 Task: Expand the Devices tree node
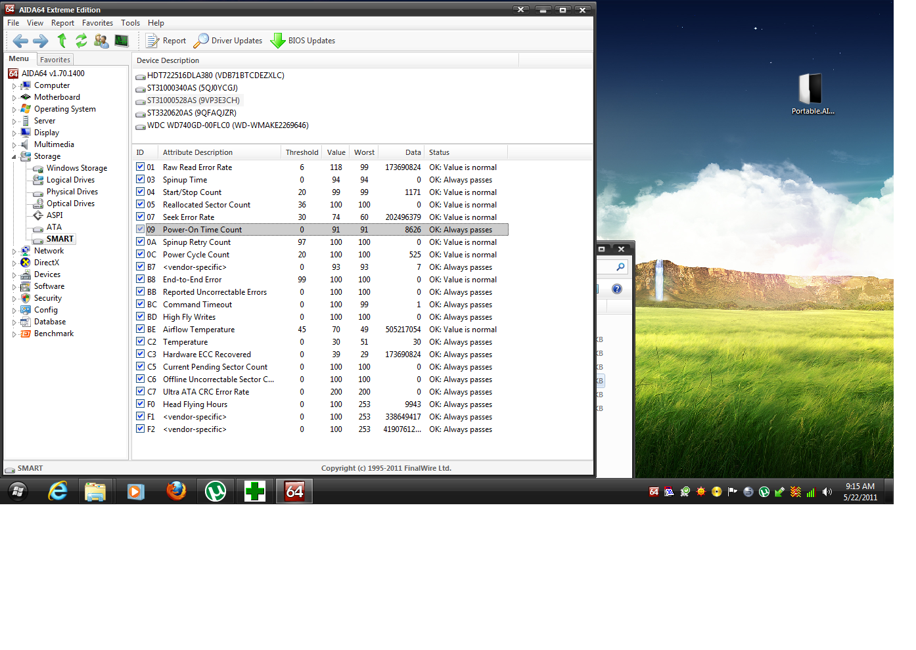[x=14, y=275]
